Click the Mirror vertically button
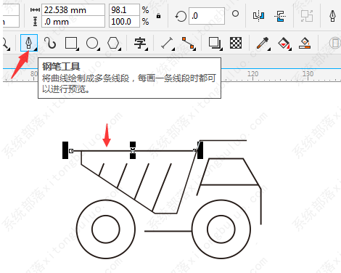This screenshot has height=273, width=341. coord(280,16)
